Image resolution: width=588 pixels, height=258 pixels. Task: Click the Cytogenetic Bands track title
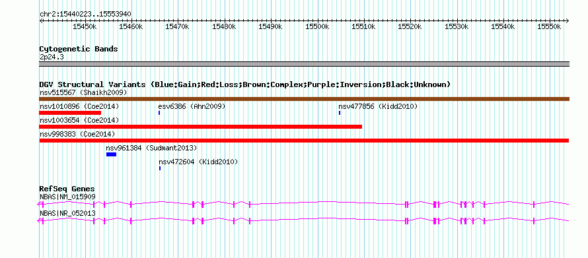(79, 49)
